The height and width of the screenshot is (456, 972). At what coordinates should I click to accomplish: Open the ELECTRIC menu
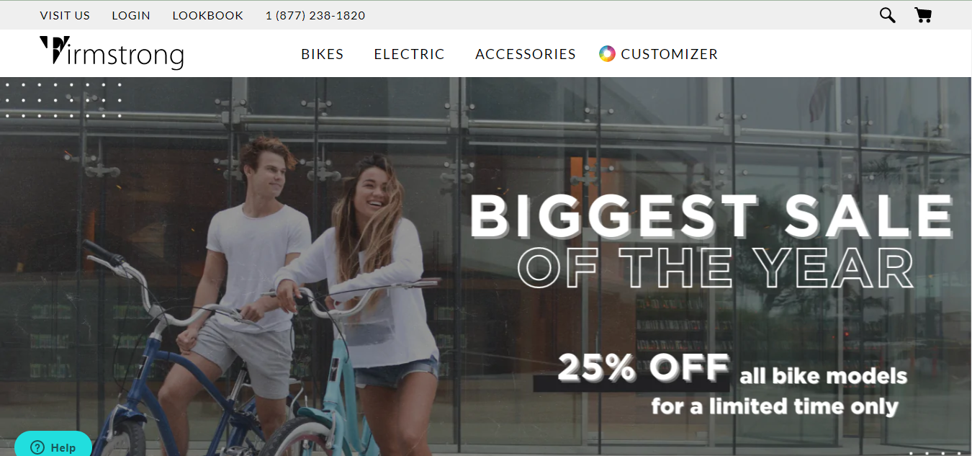coord(409,54)
